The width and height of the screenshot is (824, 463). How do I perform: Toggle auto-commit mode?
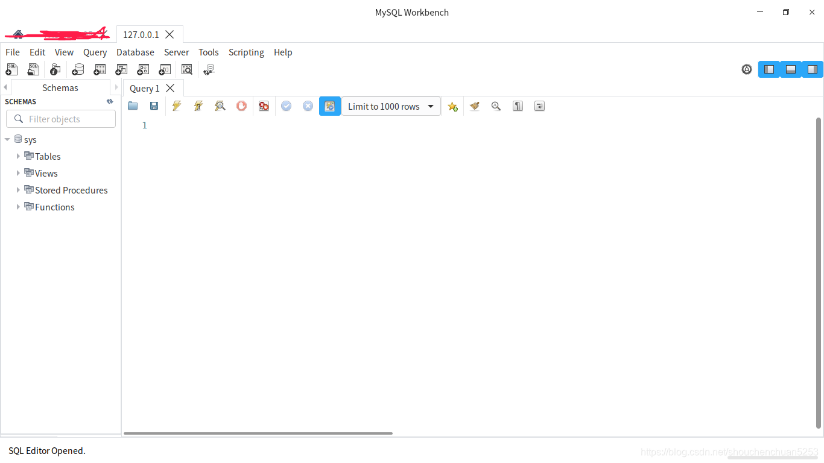point(330,106)
